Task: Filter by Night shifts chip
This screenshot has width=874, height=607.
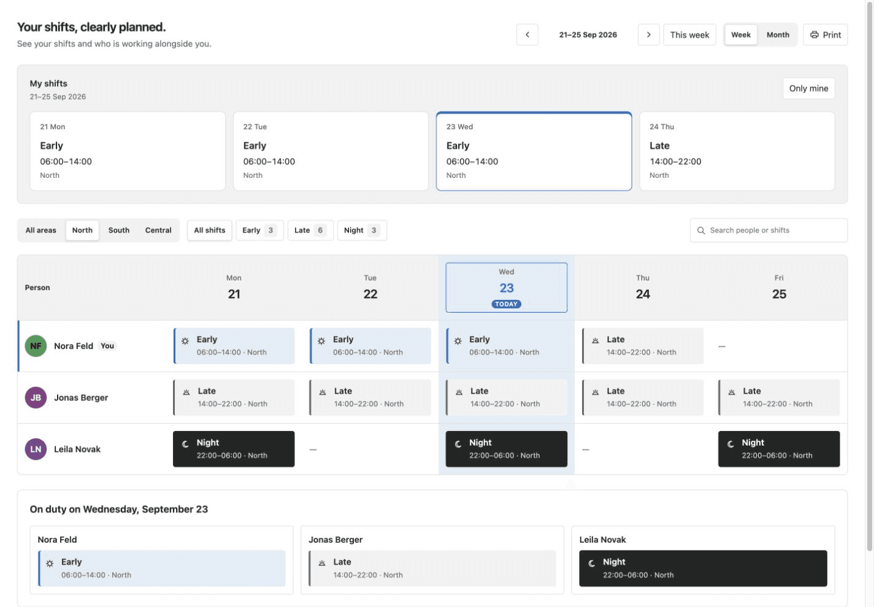Action: pos(362,231)
